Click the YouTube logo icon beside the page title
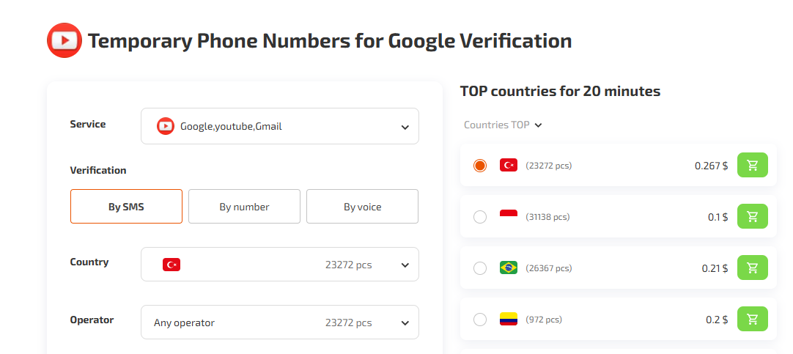The height and width of the screenshot is (354, 793). 64,40
